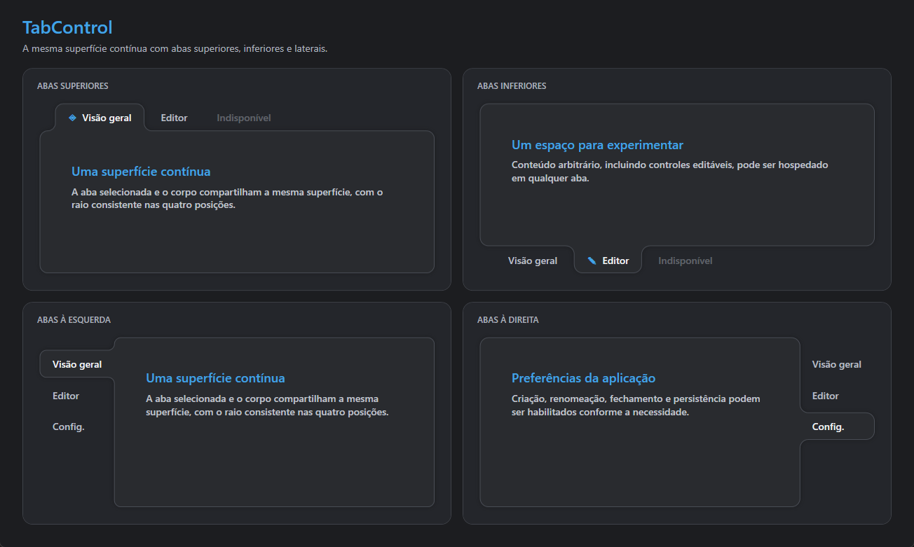Click the pencil icon on the Editor tab
Viewport: 914px width, 547px height.
[x=592, y=261]
